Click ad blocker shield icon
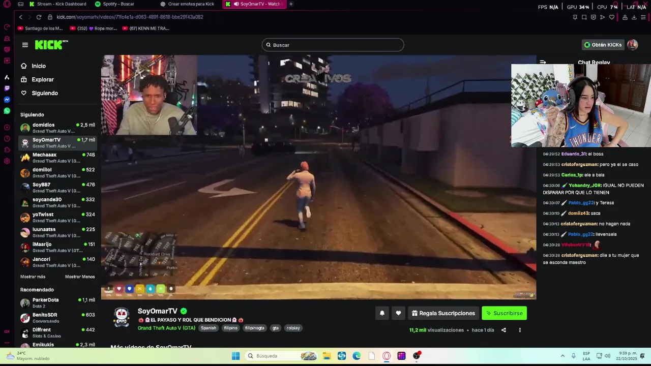The image size is (651, 366). click(593, 17)
